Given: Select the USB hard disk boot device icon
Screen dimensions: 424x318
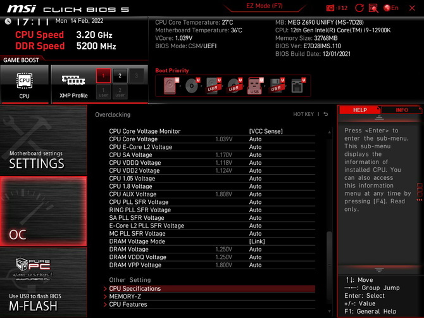Looking at the screenshot, I should click(213, 86).
